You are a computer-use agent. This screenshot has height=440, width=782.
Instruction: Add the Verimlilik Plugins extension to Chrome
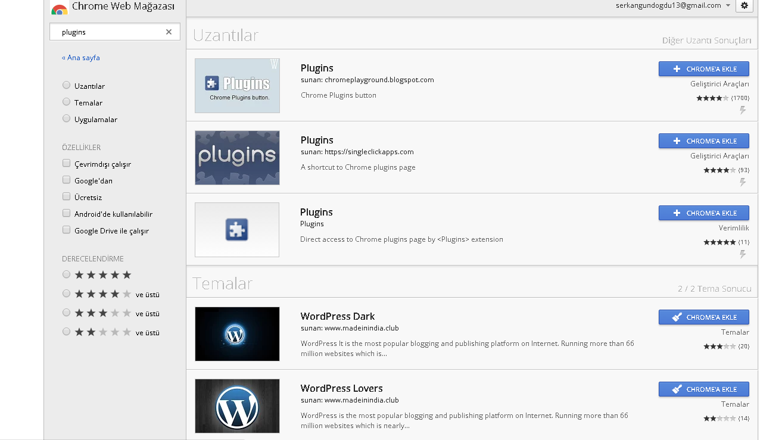(x=703, y=213)
